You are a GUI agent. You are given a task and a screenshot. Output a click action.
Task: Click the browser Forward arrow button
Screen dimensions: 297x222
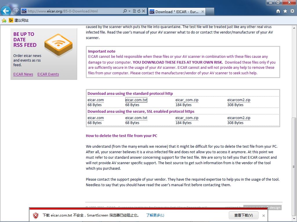tap(16, 11)
